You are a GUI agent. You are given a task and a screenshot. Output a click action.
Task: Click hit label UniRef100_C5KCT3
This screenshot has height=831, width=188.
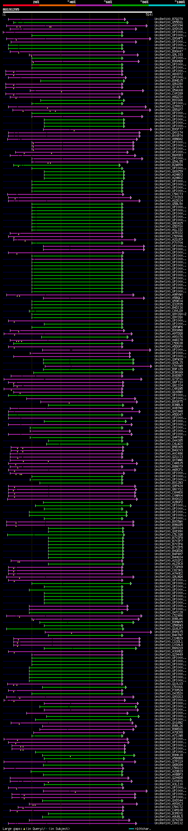(169, 194)
